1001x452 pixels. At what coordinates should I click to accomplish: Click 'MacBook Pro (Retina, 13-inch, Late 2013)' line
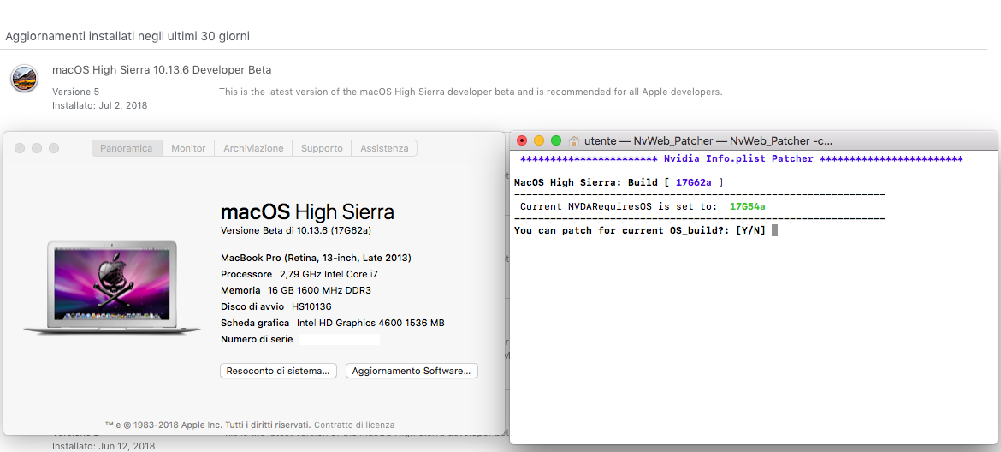pos(316,258)
